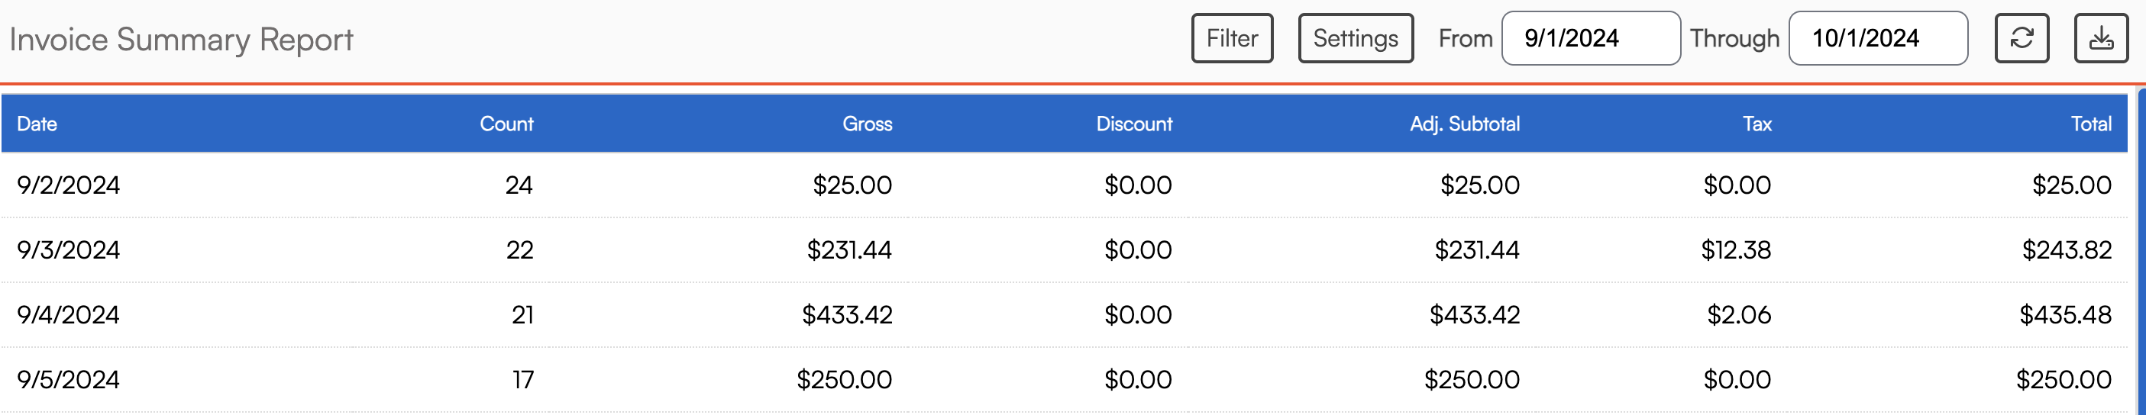Click the From date field

tap(1589, 38)
